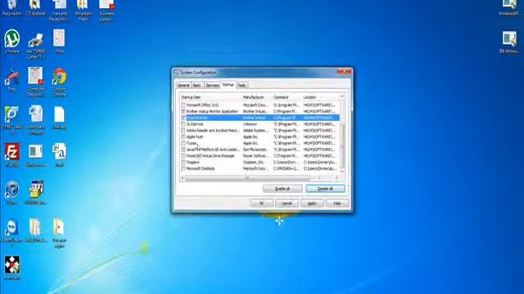Image resolution: width=524 pixels, height=294 pixels.
Task: Select the lower monitor icon at right edge
Action: coord(509,38)
